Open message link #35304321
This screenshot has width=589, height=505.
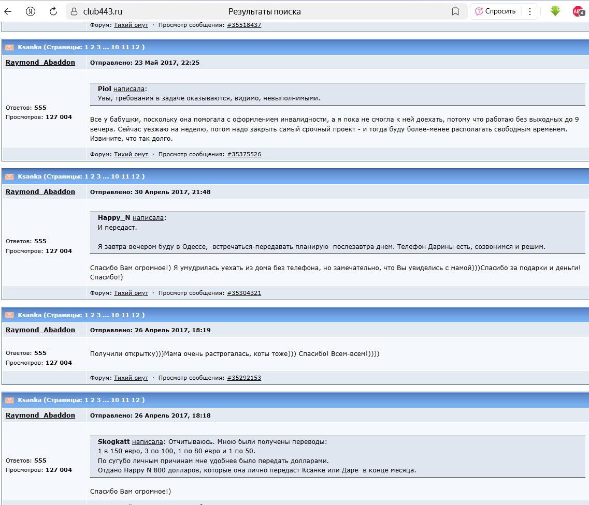tap(244, 293)
